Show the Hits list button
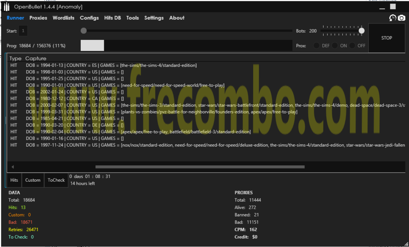 point(14,180)
